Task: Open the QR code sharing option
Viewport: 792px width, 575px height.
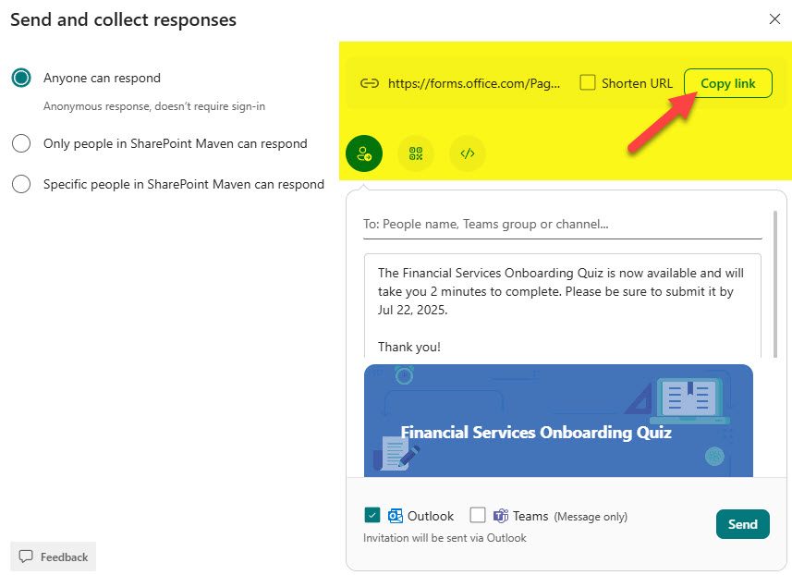Action: pos(415,153)
